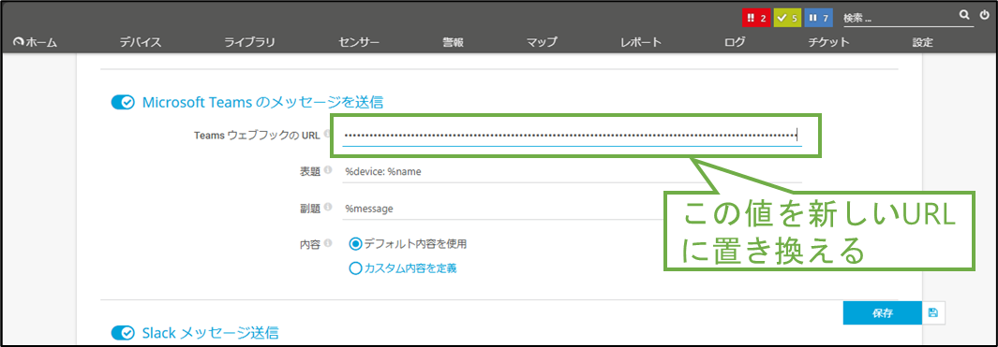Screen dimensions: 998x347
Task: Show help for Teams ウェブフックの URL
Action: point(326,134)
